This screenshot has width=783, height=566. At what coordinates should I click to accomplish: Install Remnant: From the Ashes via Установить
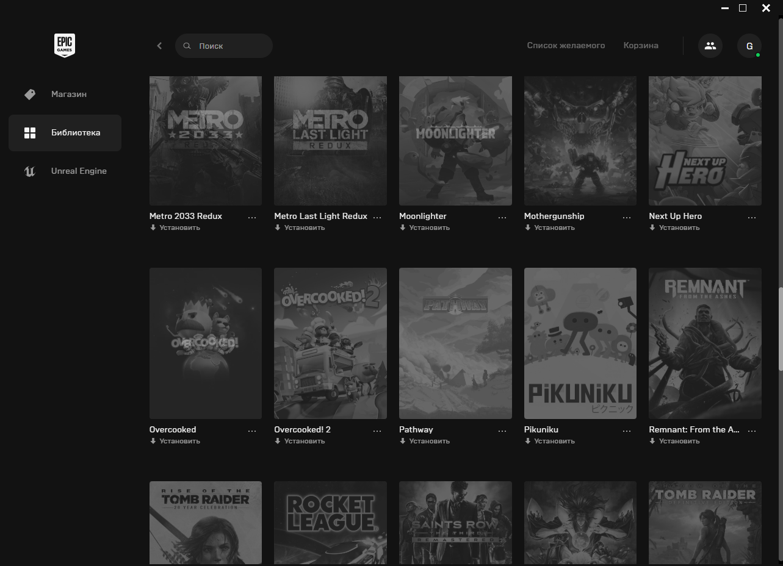coord(674,441)
